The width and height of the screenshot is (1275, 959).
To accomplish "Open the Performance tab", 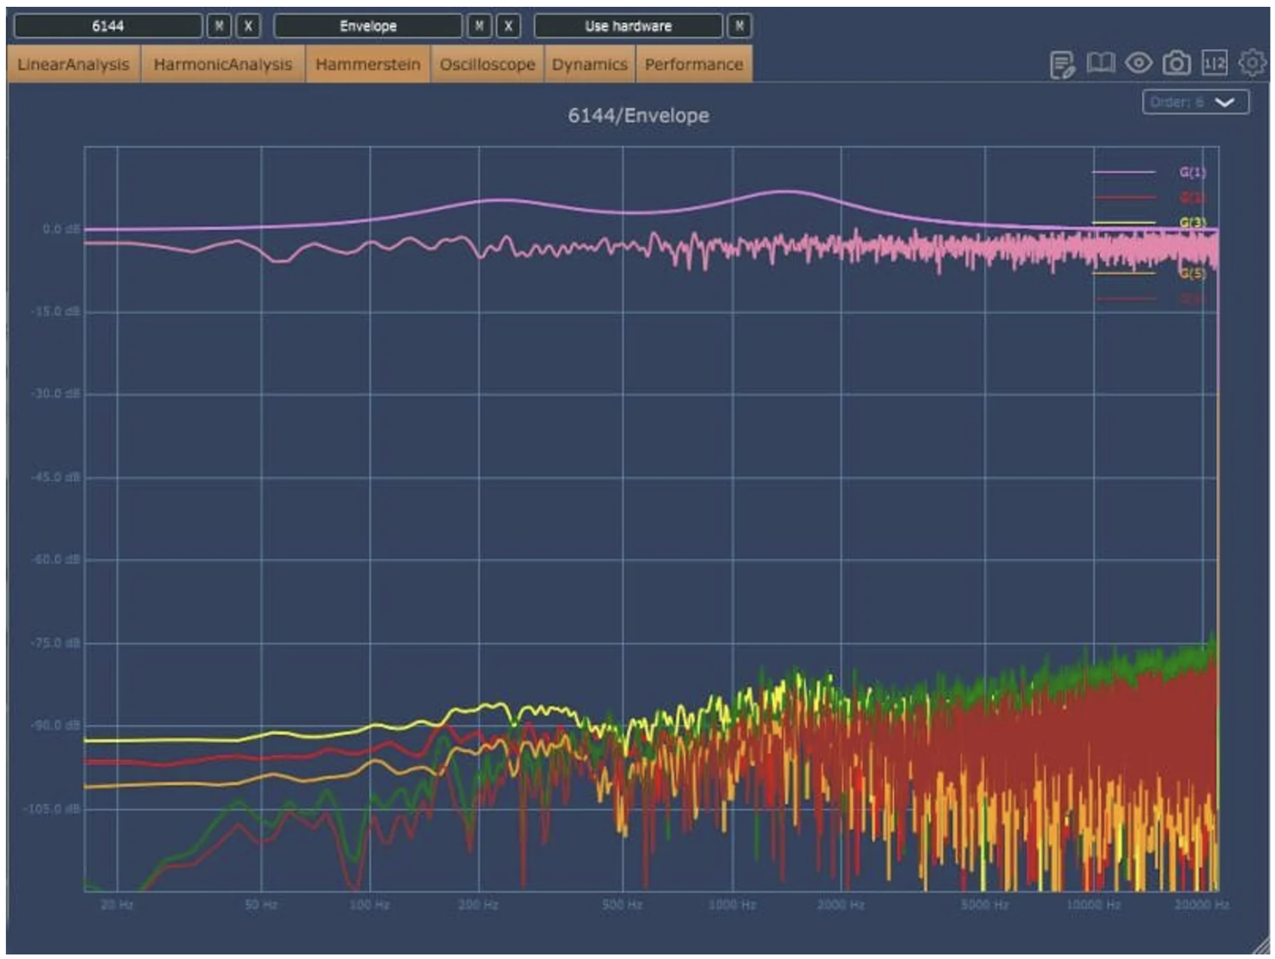I will point(694,64).
